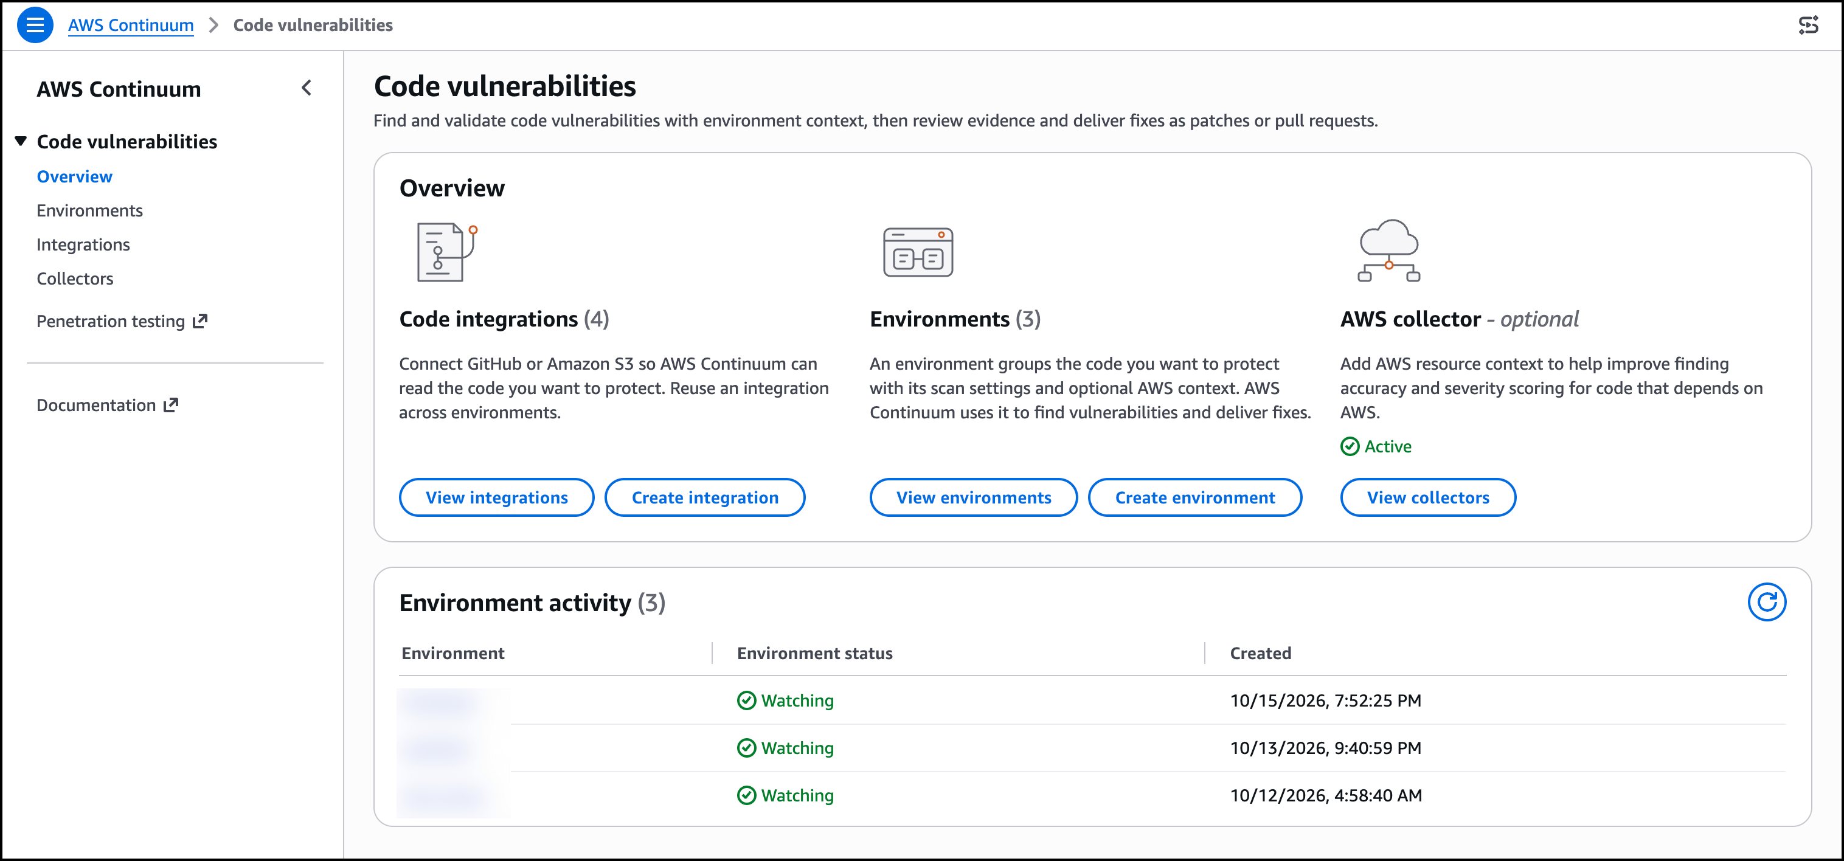Click the Create integration button
This screenshot has width=1844, height=861.
click(x=705, y=497)
